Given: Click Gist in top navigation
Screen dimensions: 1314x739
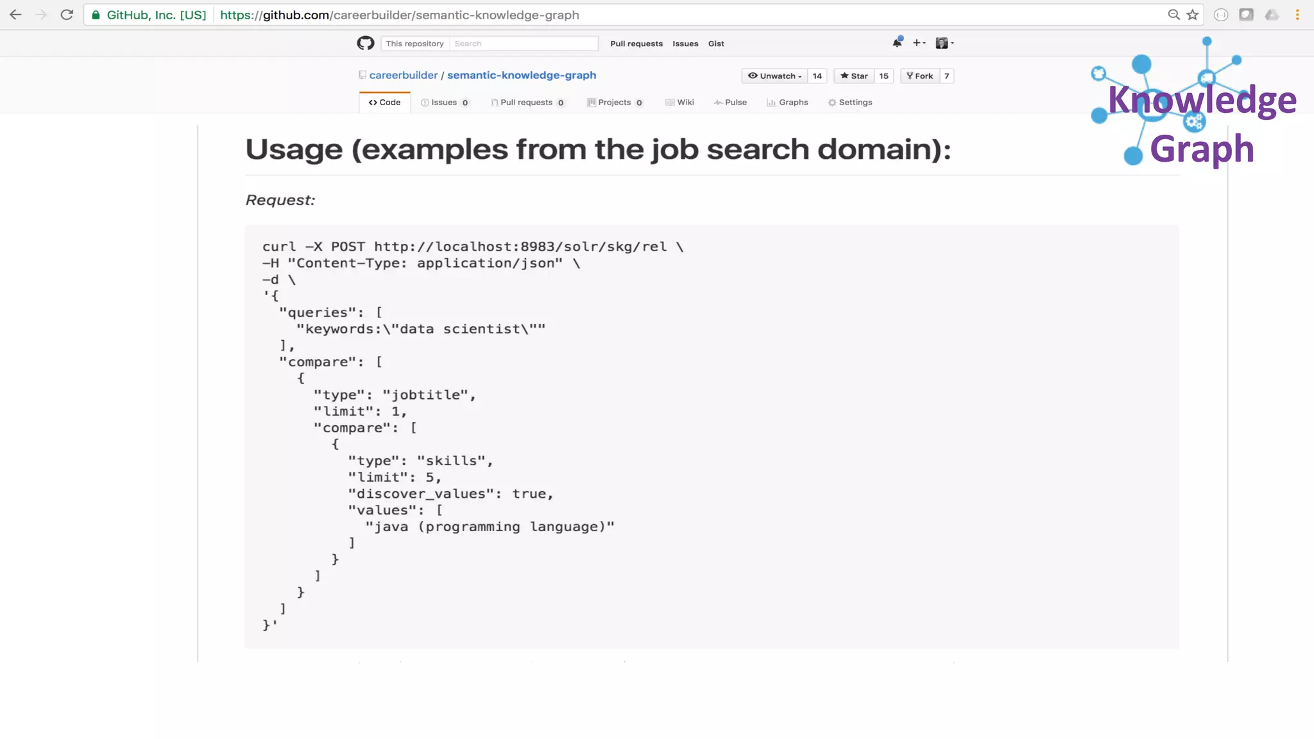Looking at the screenshot, I should click(x=716, y=44).
